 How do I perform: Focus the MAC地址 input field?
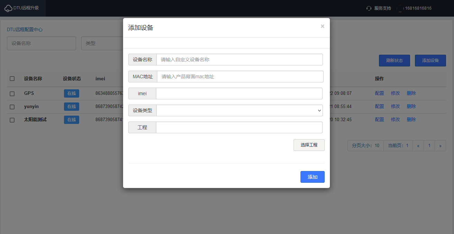pyautogui.click(x=240, y=76)
